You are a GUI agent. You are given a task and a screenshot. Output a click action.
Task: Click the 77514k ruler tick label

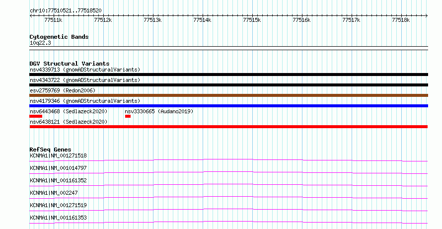click(x=202, y=20)
